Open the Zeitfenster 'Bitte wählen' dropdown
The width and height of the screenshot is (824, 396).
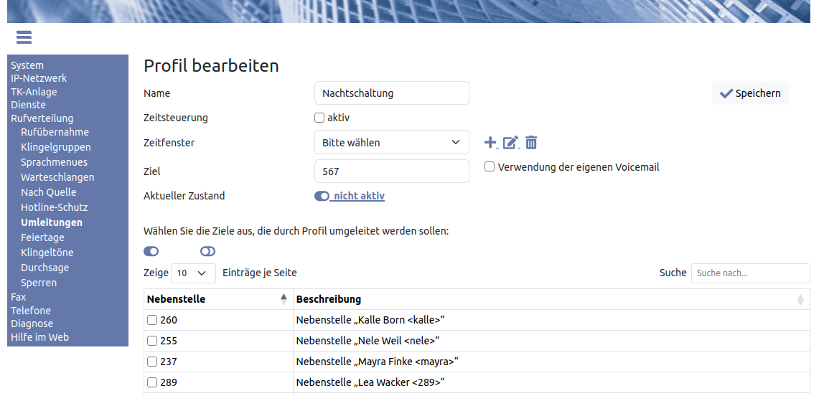pos(391,143)
